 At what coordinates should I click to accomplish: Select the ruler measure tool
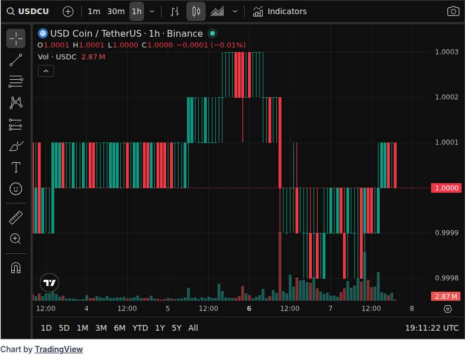pos(16,217)
